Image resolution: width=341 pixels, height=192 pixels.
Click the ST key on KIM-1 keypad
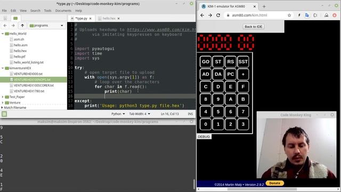point(218,62)
